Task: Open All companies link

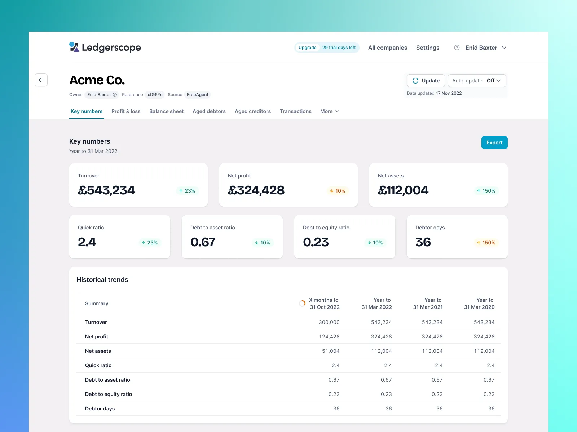Action: (x=388, y=48)
